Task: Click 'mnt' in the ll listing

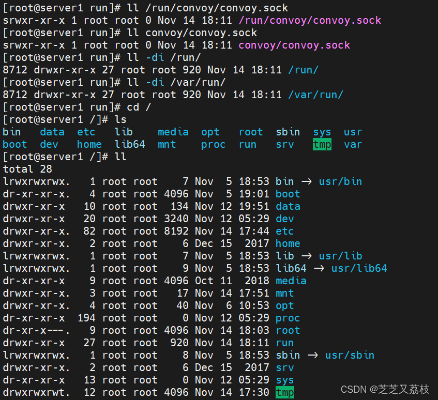Action: [x=285, y=293]
